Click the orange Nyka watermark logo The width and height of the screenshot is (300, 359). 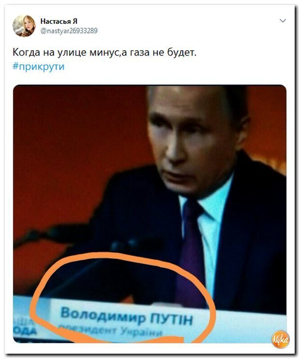(280, 339)
